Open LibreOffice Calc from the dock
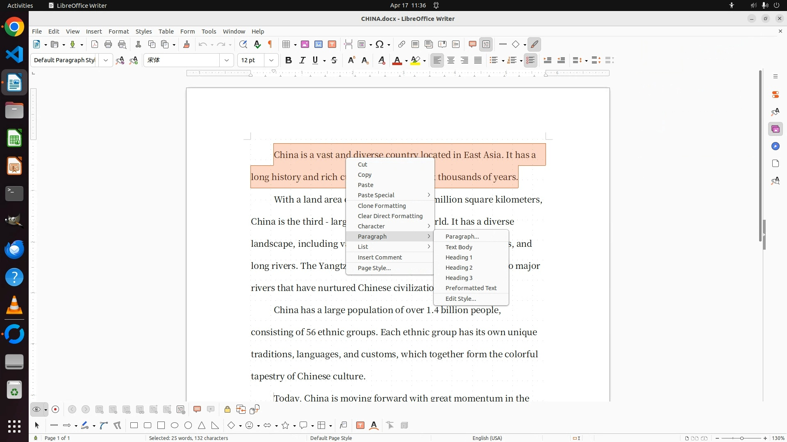This screenshot has width=787, height=442. (14, 139)
